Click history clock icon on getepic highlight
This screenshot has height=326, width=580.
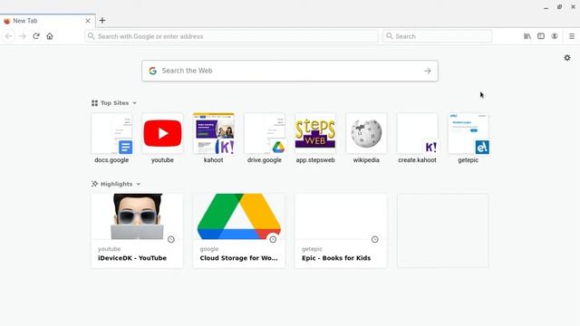pos(374,239)
